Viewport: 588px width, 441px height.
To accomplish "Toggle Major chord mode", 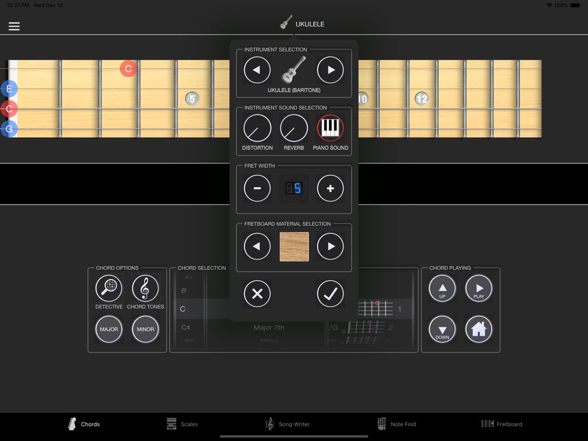I will point(109,329).
